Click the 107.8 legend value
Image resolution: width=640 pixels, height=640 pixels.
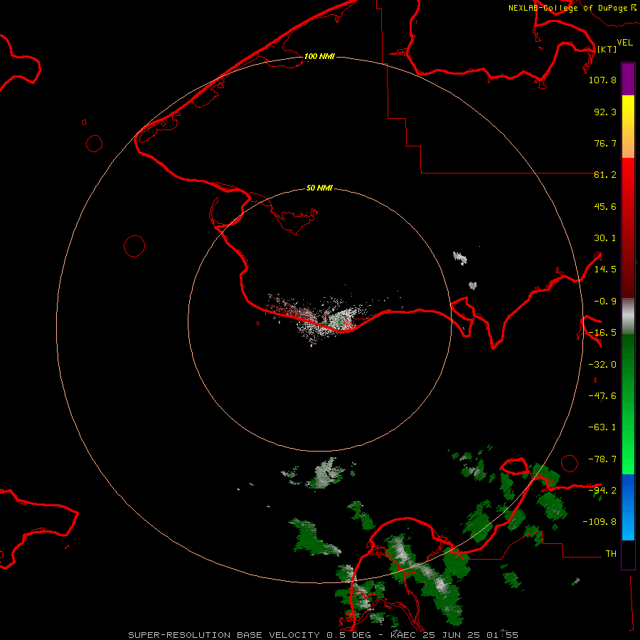602,80
